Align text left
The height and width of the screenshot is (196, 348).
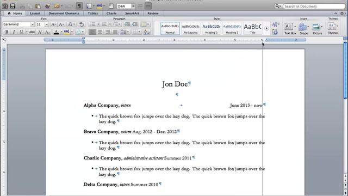[x=92, y=32]
